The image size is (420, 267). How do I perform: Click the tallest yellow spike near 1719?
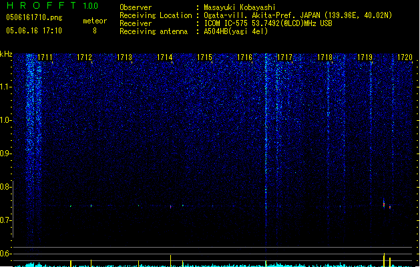click(x=384, y=260)
